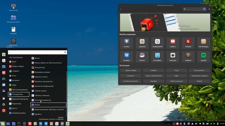
Task: Open Scribus tile in Software Manager
Action: tap(127, 43)
